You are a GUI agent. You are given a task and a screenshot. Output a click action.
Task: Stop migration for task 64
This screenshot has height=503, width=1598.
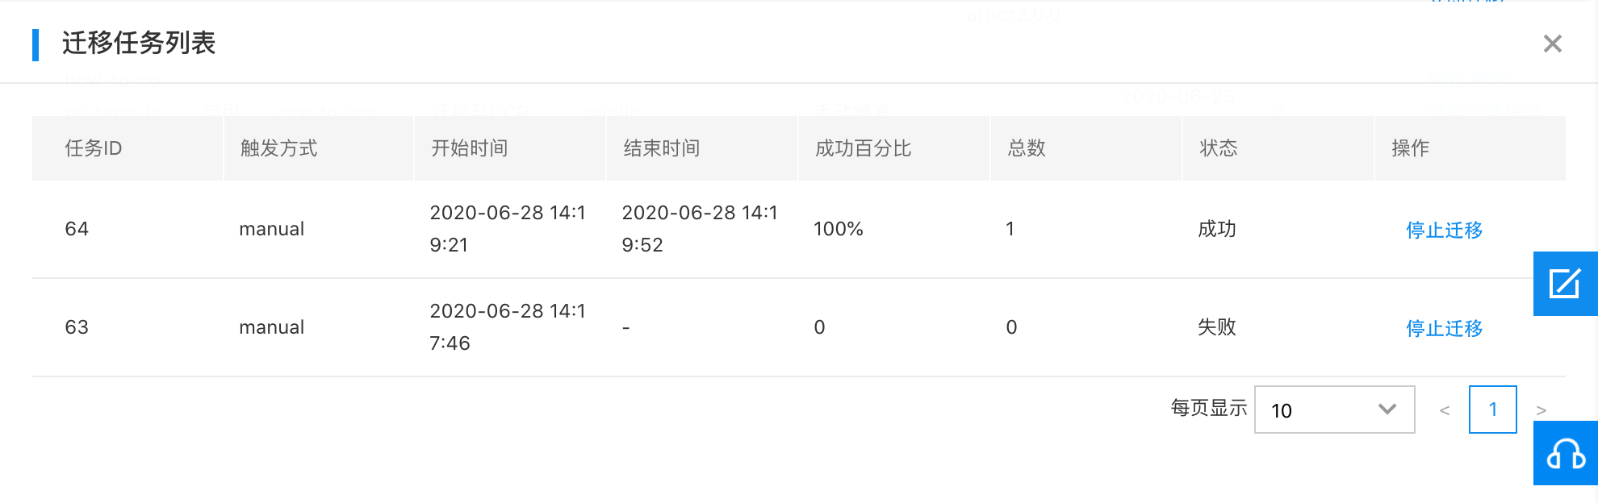(1444, 230)
